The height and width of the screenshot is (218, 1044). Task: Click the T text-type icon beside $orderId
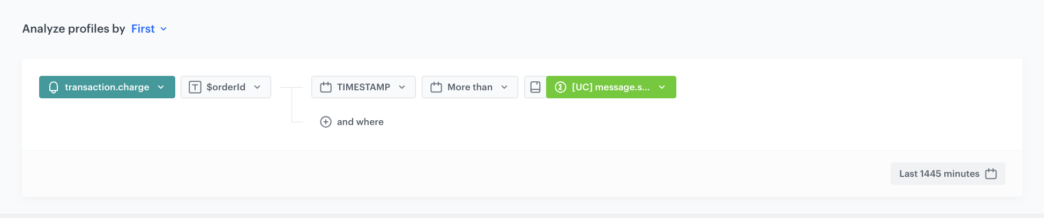[195, 87]
